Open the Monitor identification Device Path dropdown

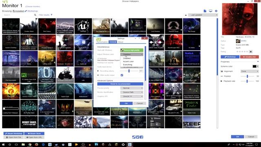click(132, 92)
